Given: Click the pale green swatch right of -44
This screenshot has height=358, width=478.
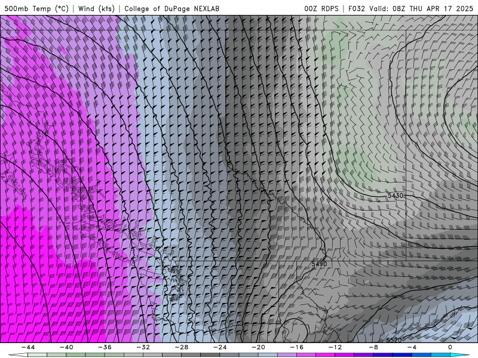Looking at the screenshot, I should (38, 355).
